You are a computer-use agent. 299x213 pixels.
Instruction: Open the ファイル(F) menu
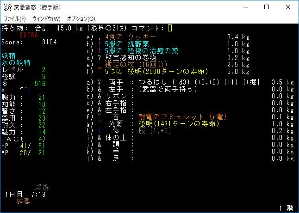(x=15, y=18)
